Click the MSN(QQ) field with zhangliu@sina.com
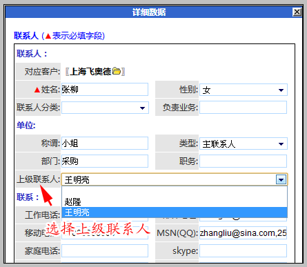Viewport: 307px width, 267px height. tap(243, 233)
